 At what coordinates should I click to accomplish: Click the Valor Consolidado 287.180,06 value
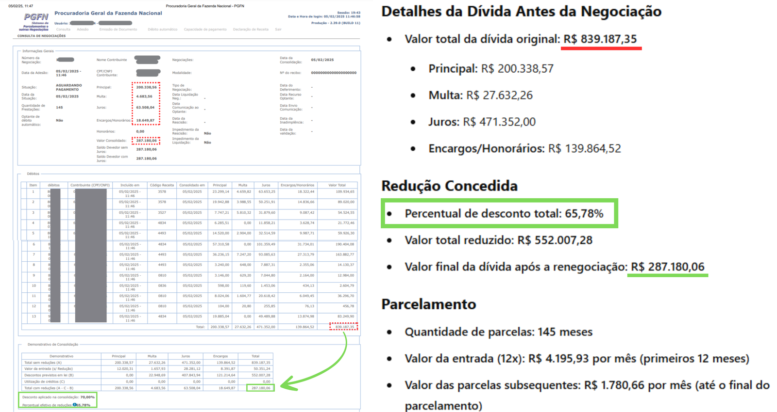[146, 141]
